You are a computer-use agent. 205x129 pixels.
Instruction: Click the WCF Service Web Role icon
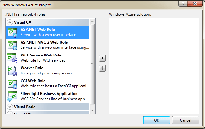pos(12,58)
